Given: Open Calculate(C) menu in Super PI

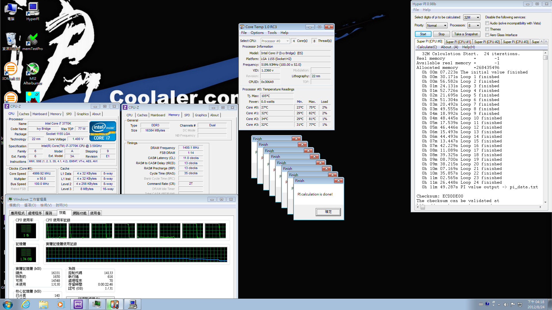Looking at the screenshot, I should point(427,47).
